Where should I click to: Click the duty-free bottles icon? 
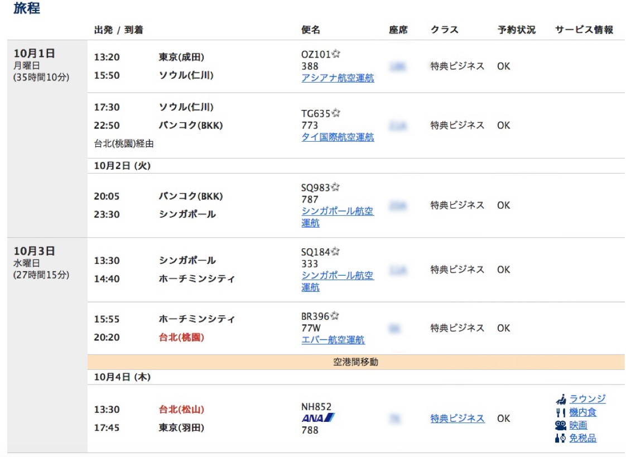coord(561,438)
